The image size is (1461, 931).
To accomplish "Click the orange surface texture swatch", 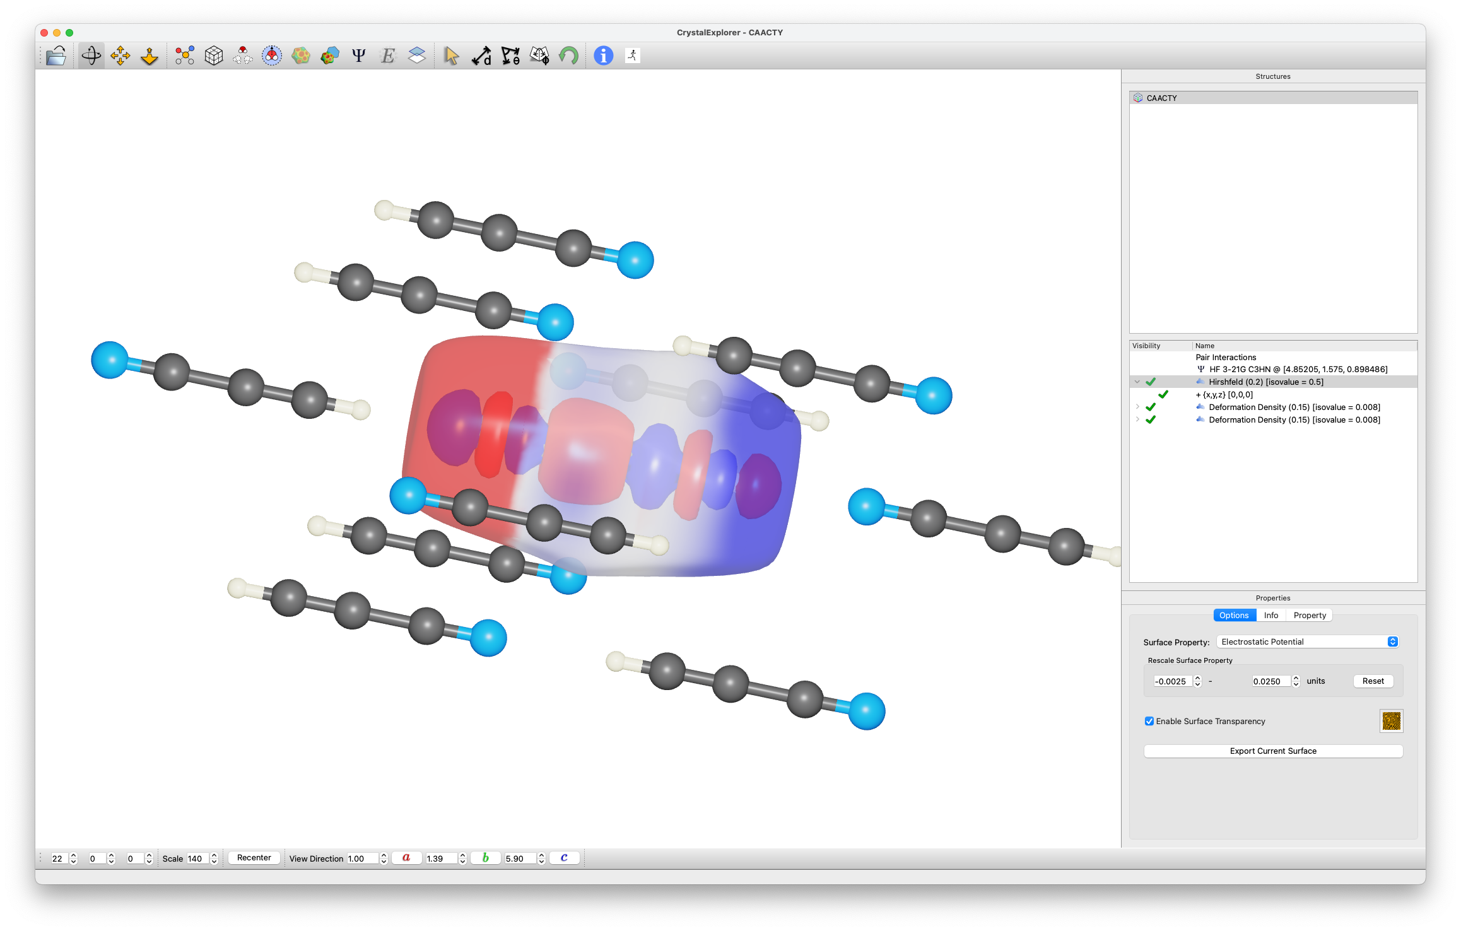I will click(x=1391, y=720).
